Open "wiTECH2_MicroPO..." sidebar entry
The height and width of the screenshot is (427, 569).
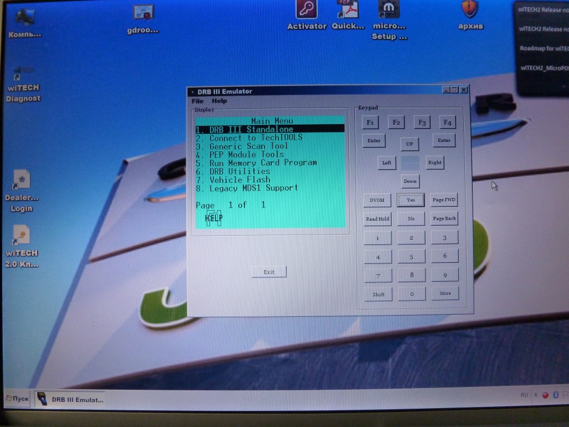click(545, 68)
